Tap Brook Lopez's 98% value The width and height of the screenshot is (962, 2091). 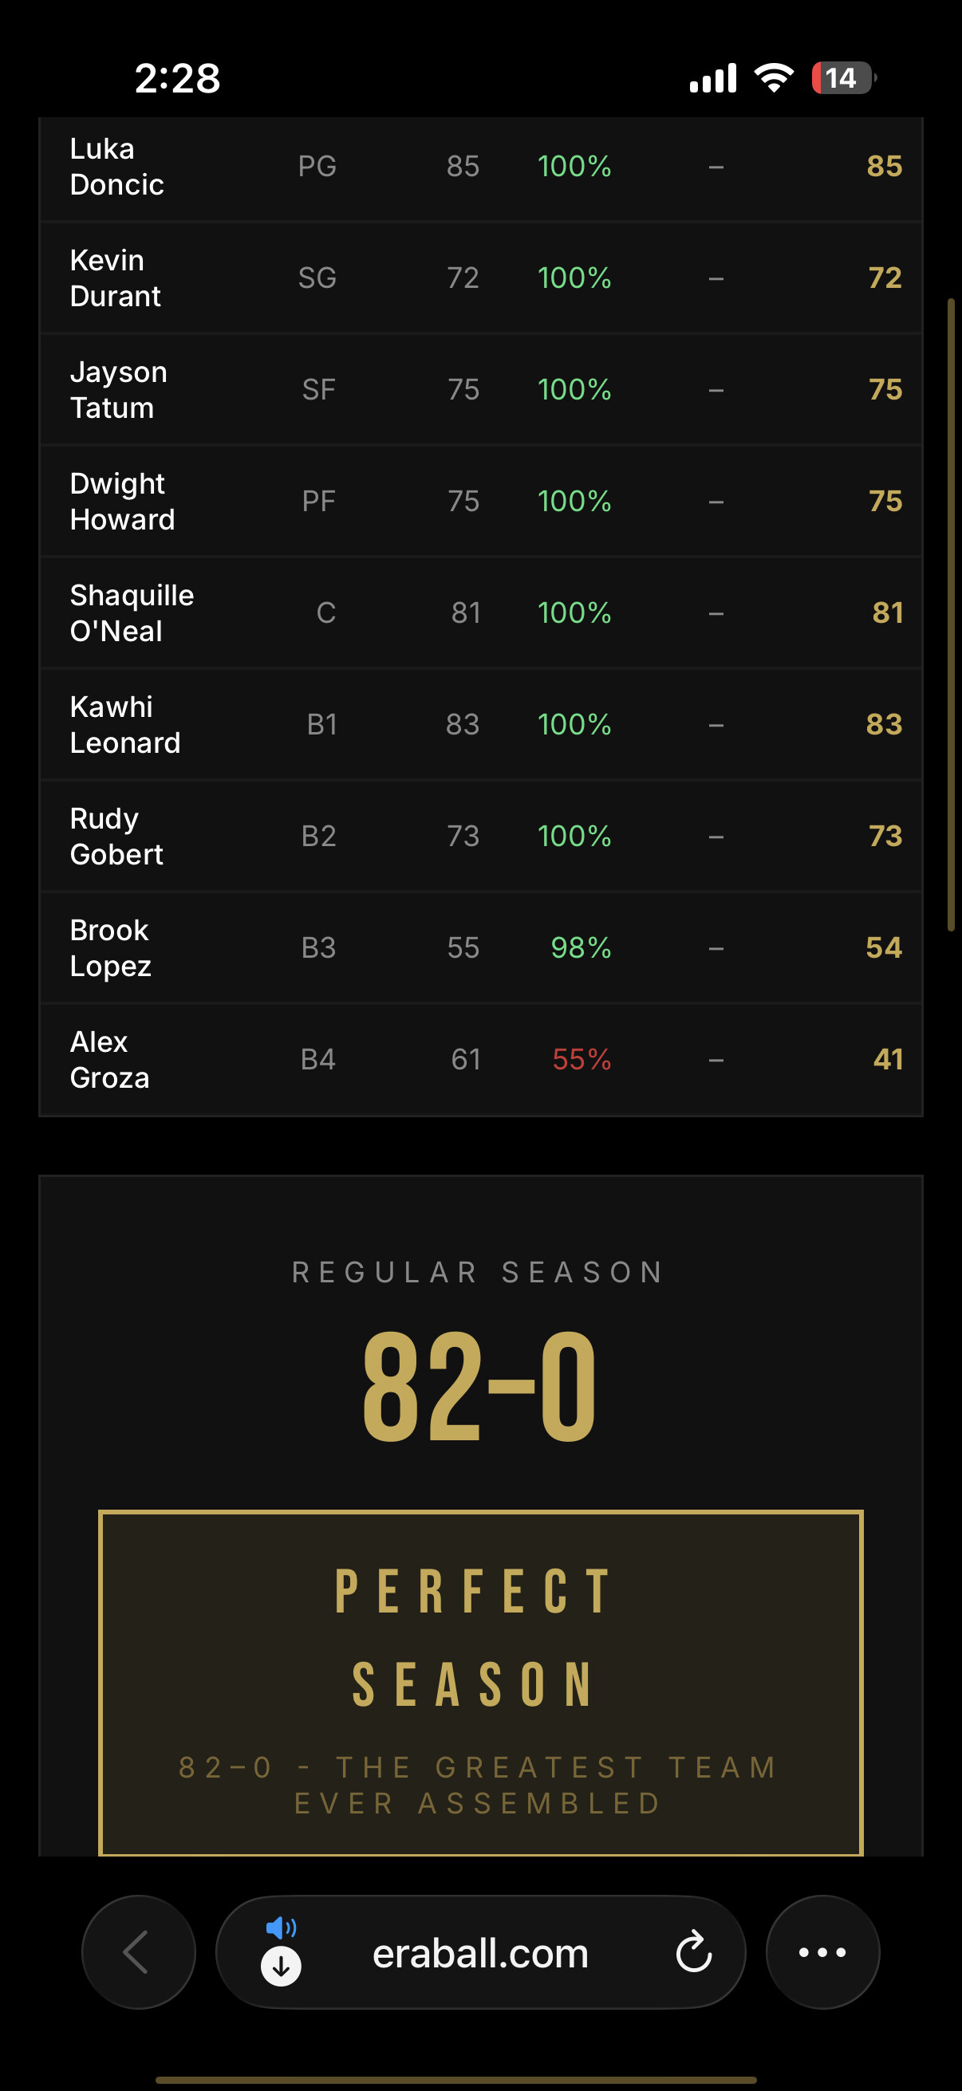point(581,947)
